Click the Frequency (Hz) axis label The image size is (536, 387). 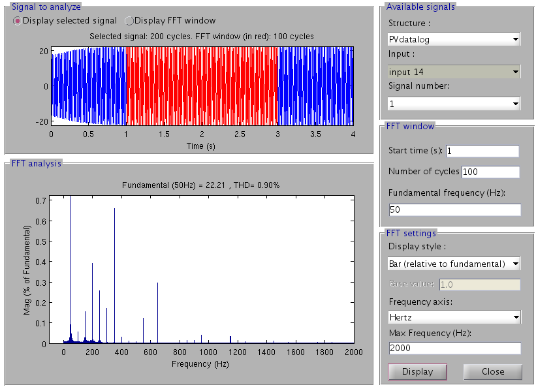click(x=200, y=364)
